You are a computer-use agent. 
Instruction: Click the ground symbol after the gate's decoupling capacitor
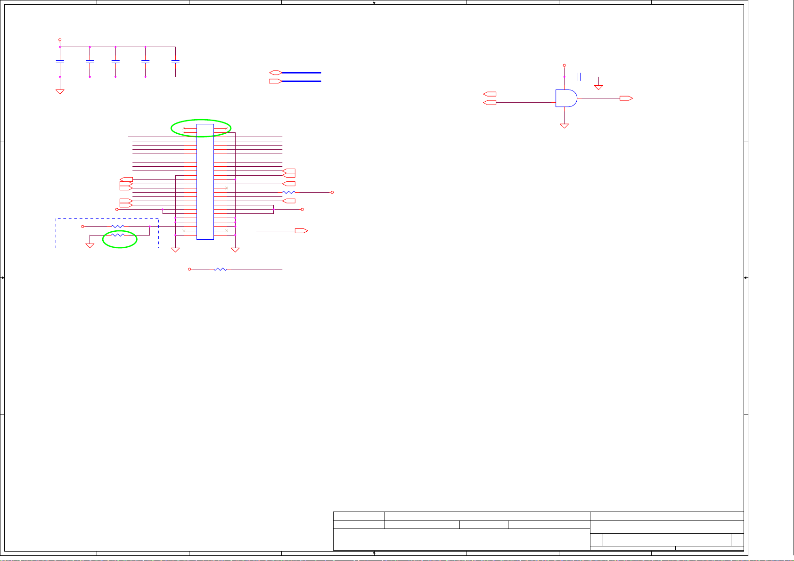pyautogui.click(x=598, y=87)
